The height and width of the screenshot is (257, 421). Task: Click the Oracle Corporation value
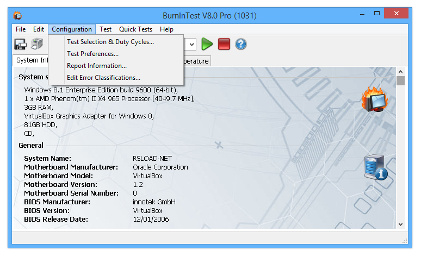pos(160,167)
